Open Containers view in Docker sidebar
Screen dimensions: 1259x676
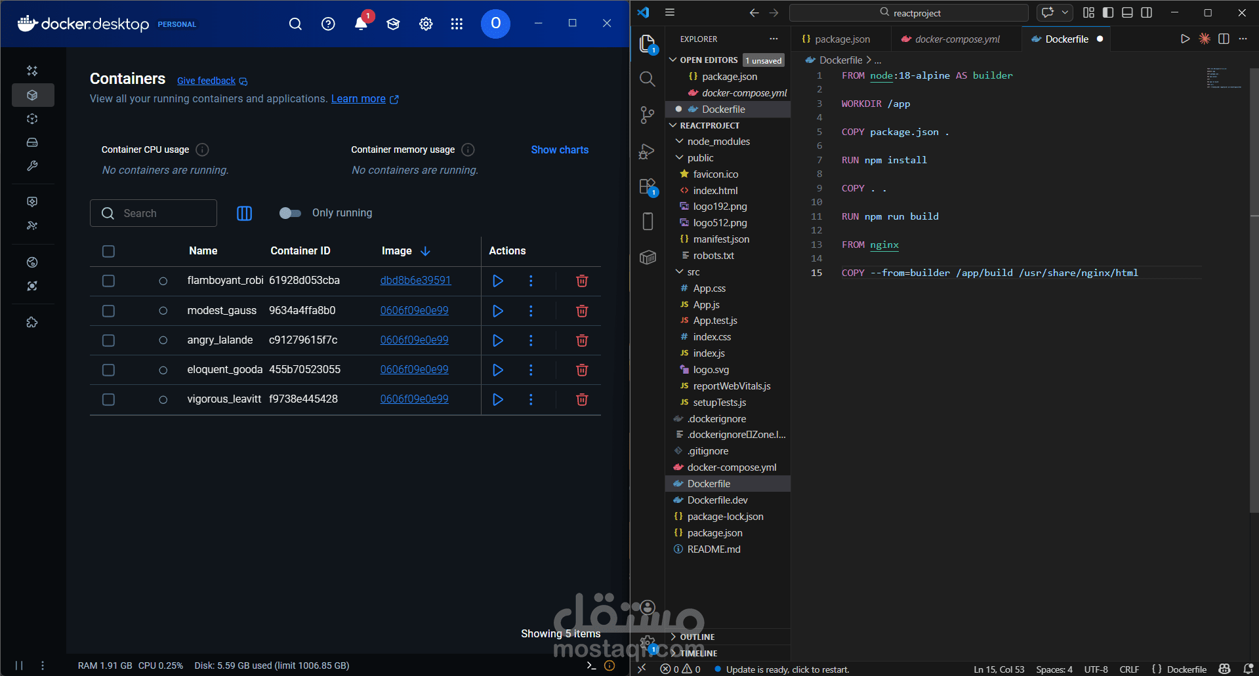[x=32, y=95]
